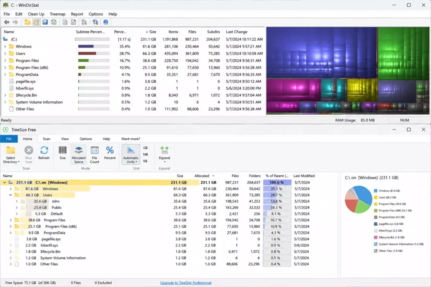The height and width of the screenshot is (287, 431).
Task: Collapse the C:\ root node in TreeSize
Action: [4, 182]
